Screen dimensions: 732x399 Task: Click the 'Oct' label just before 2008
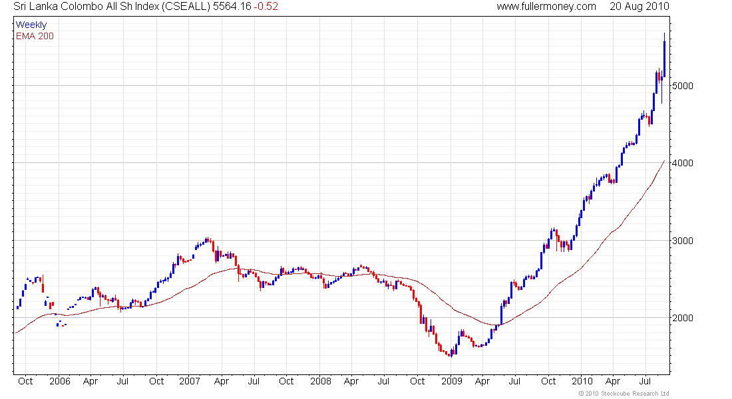point(286,381)
